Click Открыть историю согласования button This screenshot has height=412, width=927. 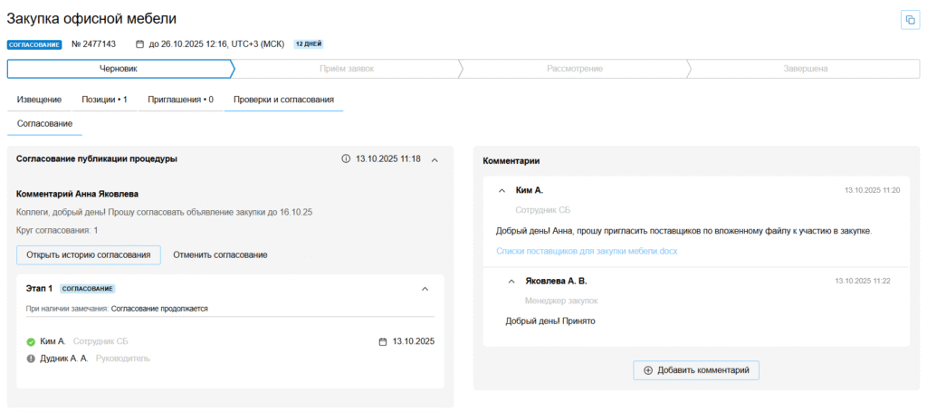click(x=88, y=255)
